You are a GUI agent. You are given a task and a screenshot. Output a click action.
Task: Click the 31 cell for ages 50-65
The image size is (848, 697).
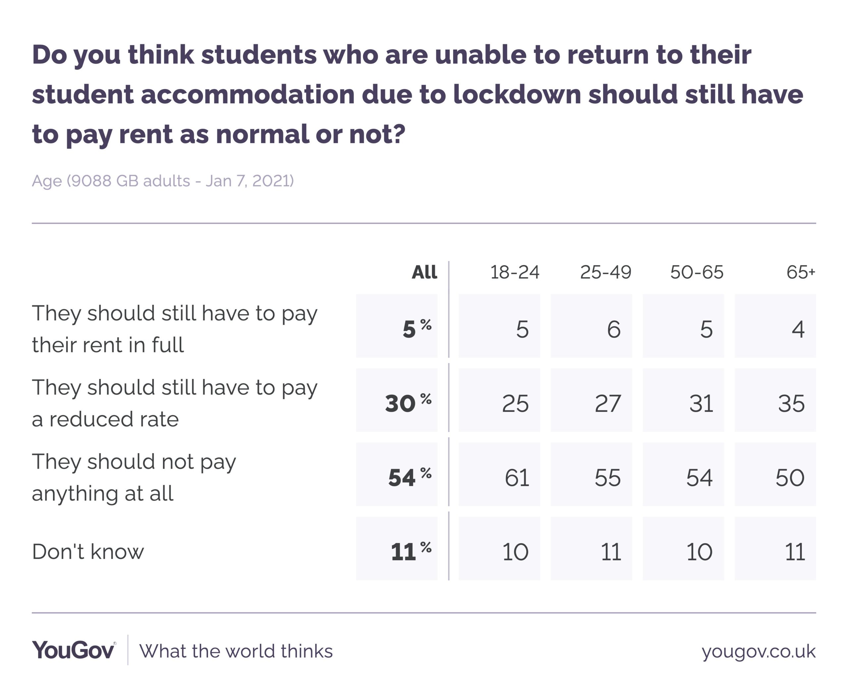click(683, 400)
